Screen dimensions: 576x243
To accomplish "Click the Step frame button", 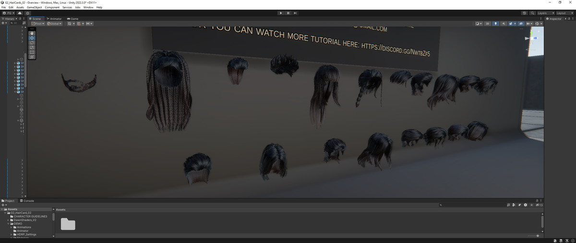I will 295,13.
